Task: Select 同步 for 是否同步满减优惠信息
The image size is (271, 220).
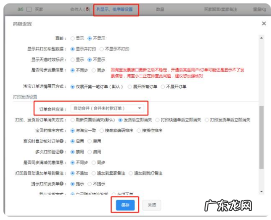Action: [94, 163]
